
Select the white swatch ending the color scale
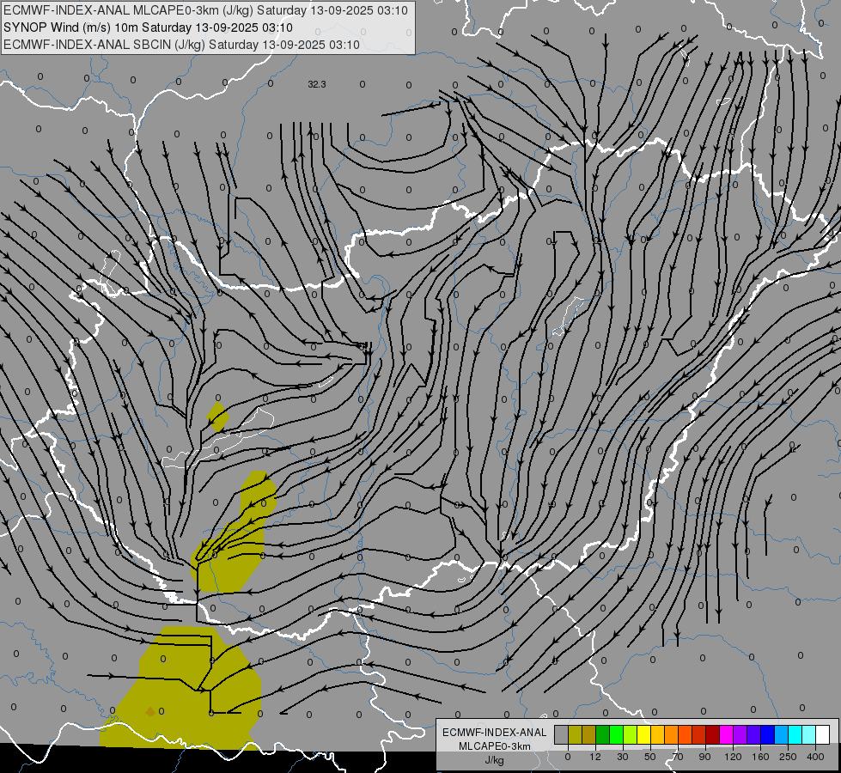[822, 735]
